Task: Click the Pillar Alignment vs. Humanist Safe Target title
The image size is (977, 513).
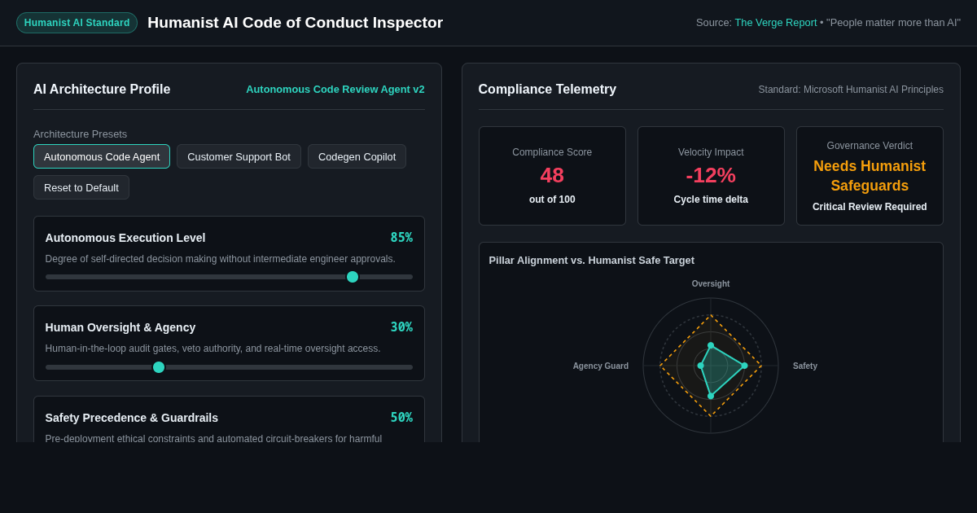Action: pyautogui.click(x=592, y=261)
